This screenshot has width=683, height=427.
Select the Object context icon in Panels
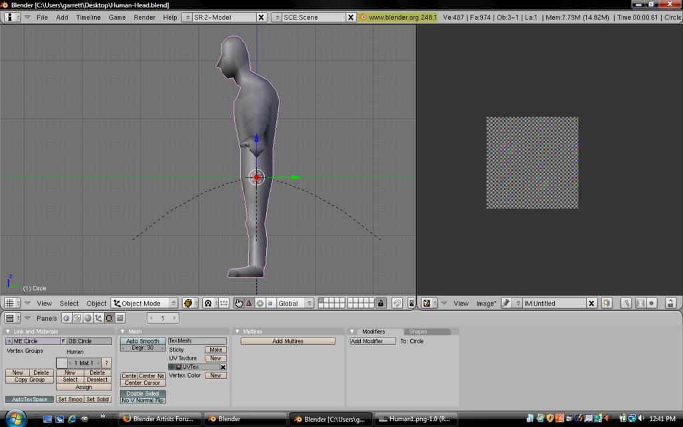click(99, 318)
